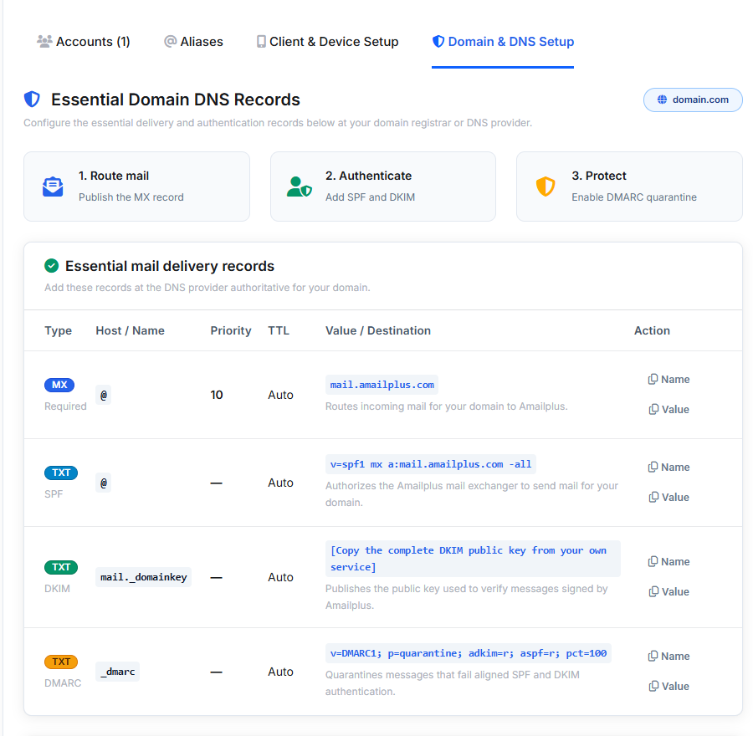Open the Route mail step card
Screen dimensions: 753x736
[x=137, y=187]
